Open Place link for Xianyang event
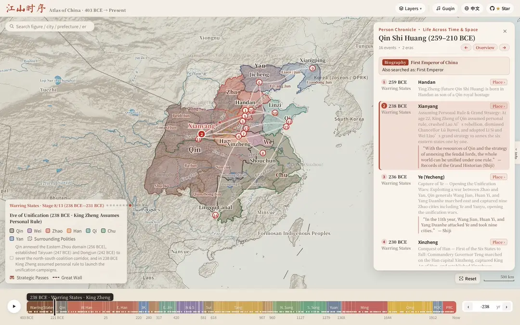520x325 pixels. pyautogui.click(x=498, y=106)
